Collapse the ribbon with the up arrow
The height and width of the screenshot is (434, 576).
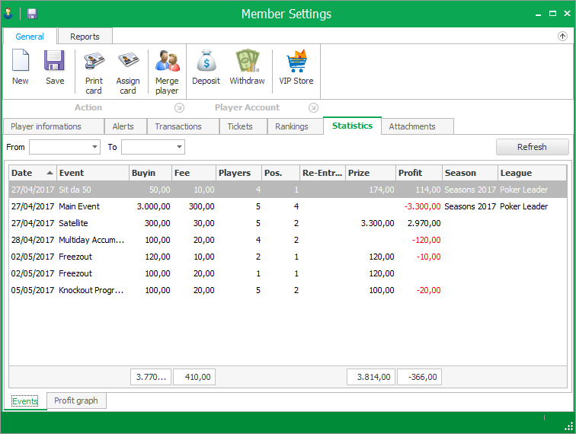click(x=562, y=36)
